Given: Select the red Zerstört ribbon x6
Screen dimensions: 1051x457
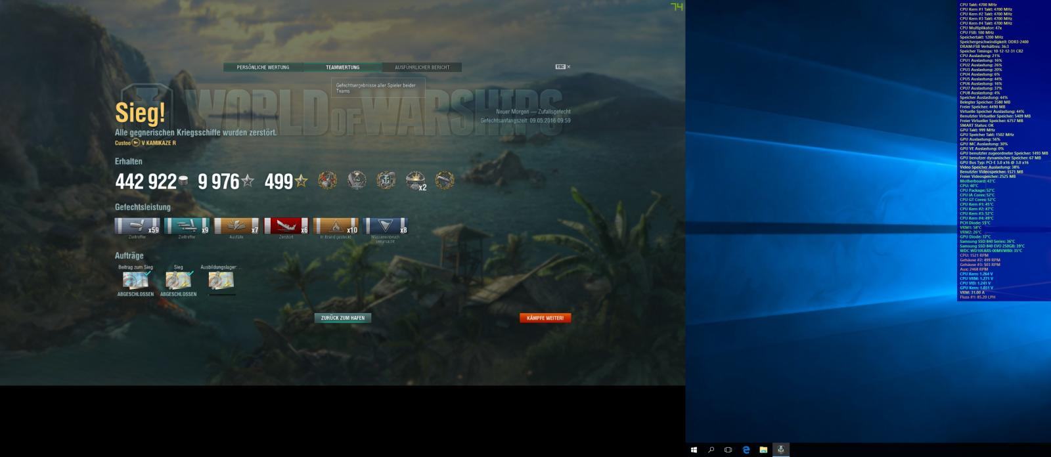Looking at the screenshot, I should point(286,226).
